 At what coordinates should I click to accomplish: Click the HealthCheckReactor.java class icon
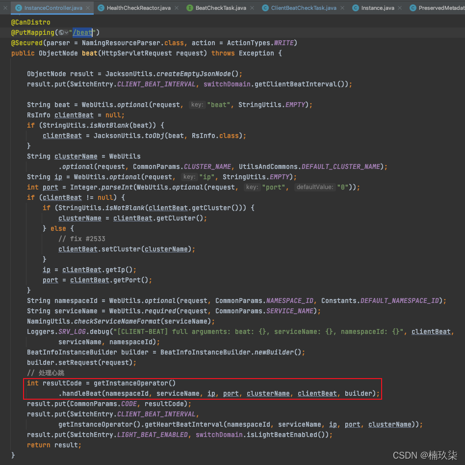(101, 8)
